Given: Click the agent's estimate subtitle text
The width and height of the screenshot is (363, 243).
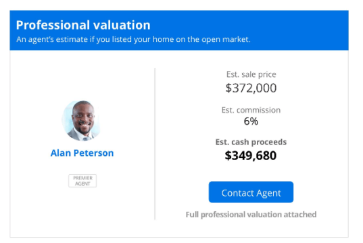Looking at the screenshot, I should pyautogui.click(x=133, y=39).
